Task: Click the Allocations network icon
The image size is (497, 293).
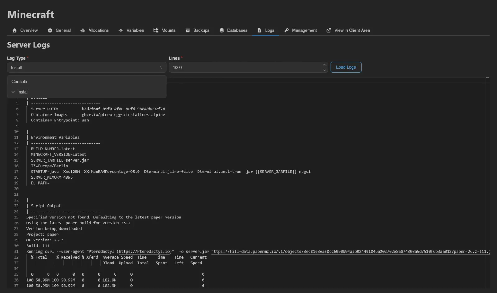Action: (x=83, y=30)
